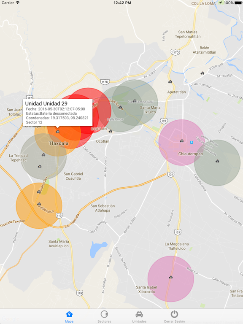
Task: Tap the Estatus: Batería desconectada line
Action: click(x=51, y=113)
